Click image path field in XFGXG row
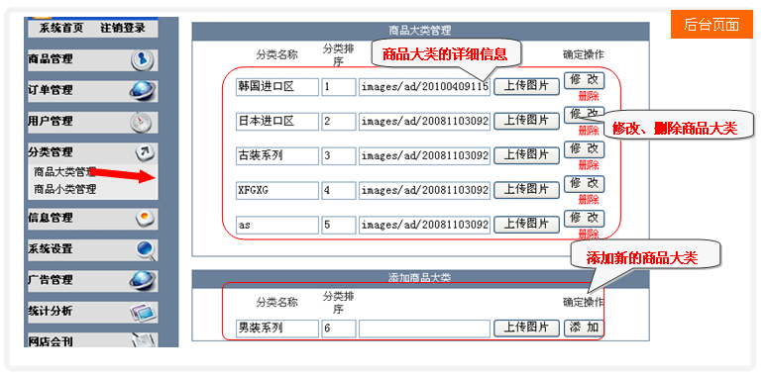The height and width of the screenshot is (378, 767). click(x=424, y=190)
